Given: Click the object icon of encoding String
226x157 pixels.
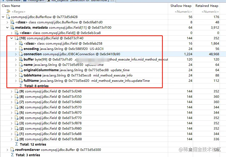Looking at the screenshot, I should tap(21, 49).
